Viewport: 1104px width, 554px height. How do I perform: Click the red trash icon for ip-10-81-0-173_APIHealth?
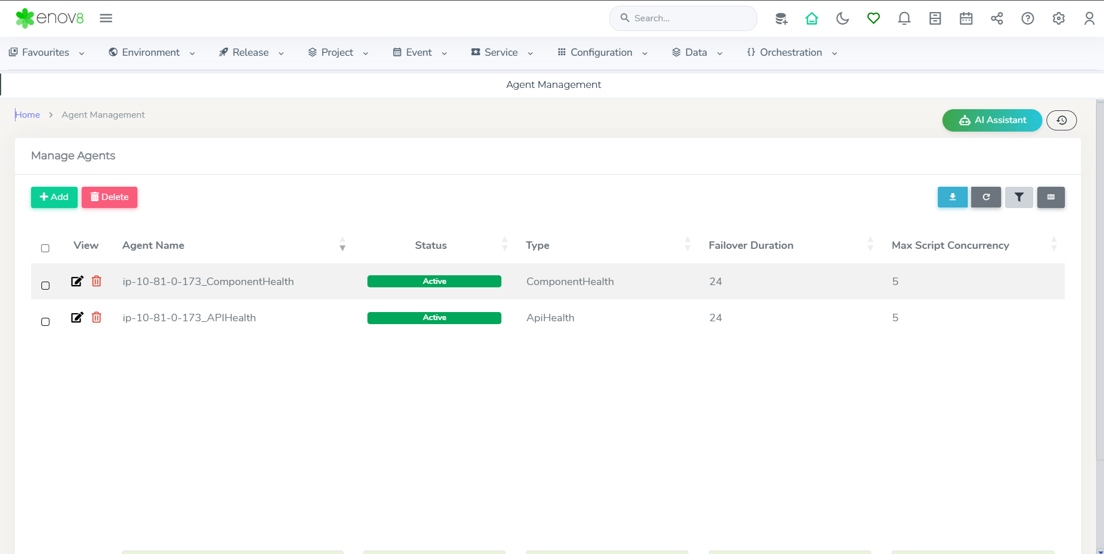(x=97, y=317)
